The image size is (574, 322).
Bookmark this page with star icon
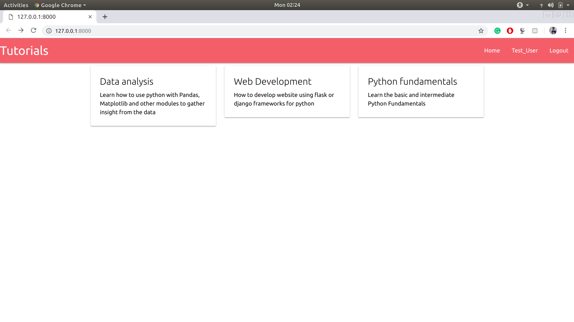coord(481,31)
